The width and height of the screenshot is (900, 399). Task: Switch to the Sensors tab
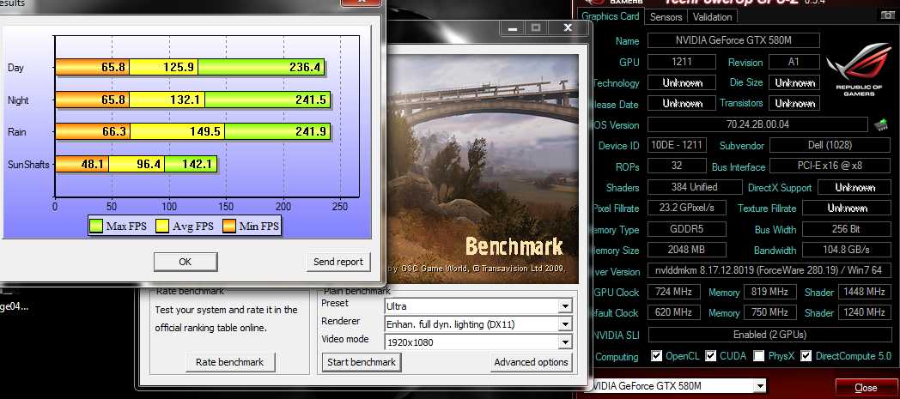(x=666, y=17)
